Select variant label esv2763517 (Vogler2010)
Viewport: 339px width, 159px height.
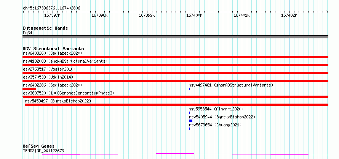coord(49,69)
